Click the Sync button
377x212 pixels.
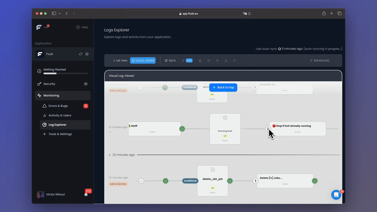(170, 61)
